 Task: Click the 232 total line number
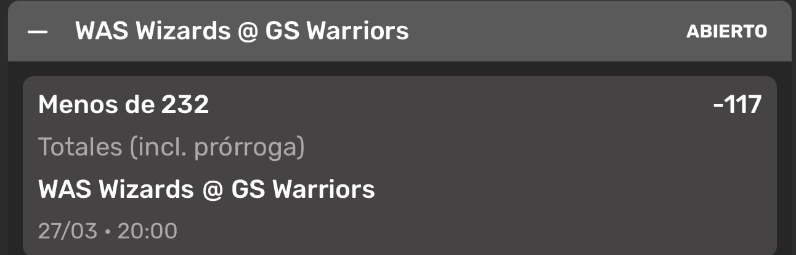click(185, 106)
